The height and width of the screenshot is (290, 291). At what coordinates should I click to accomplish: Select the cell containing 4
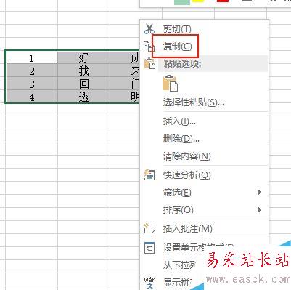[x=31, y=97]
